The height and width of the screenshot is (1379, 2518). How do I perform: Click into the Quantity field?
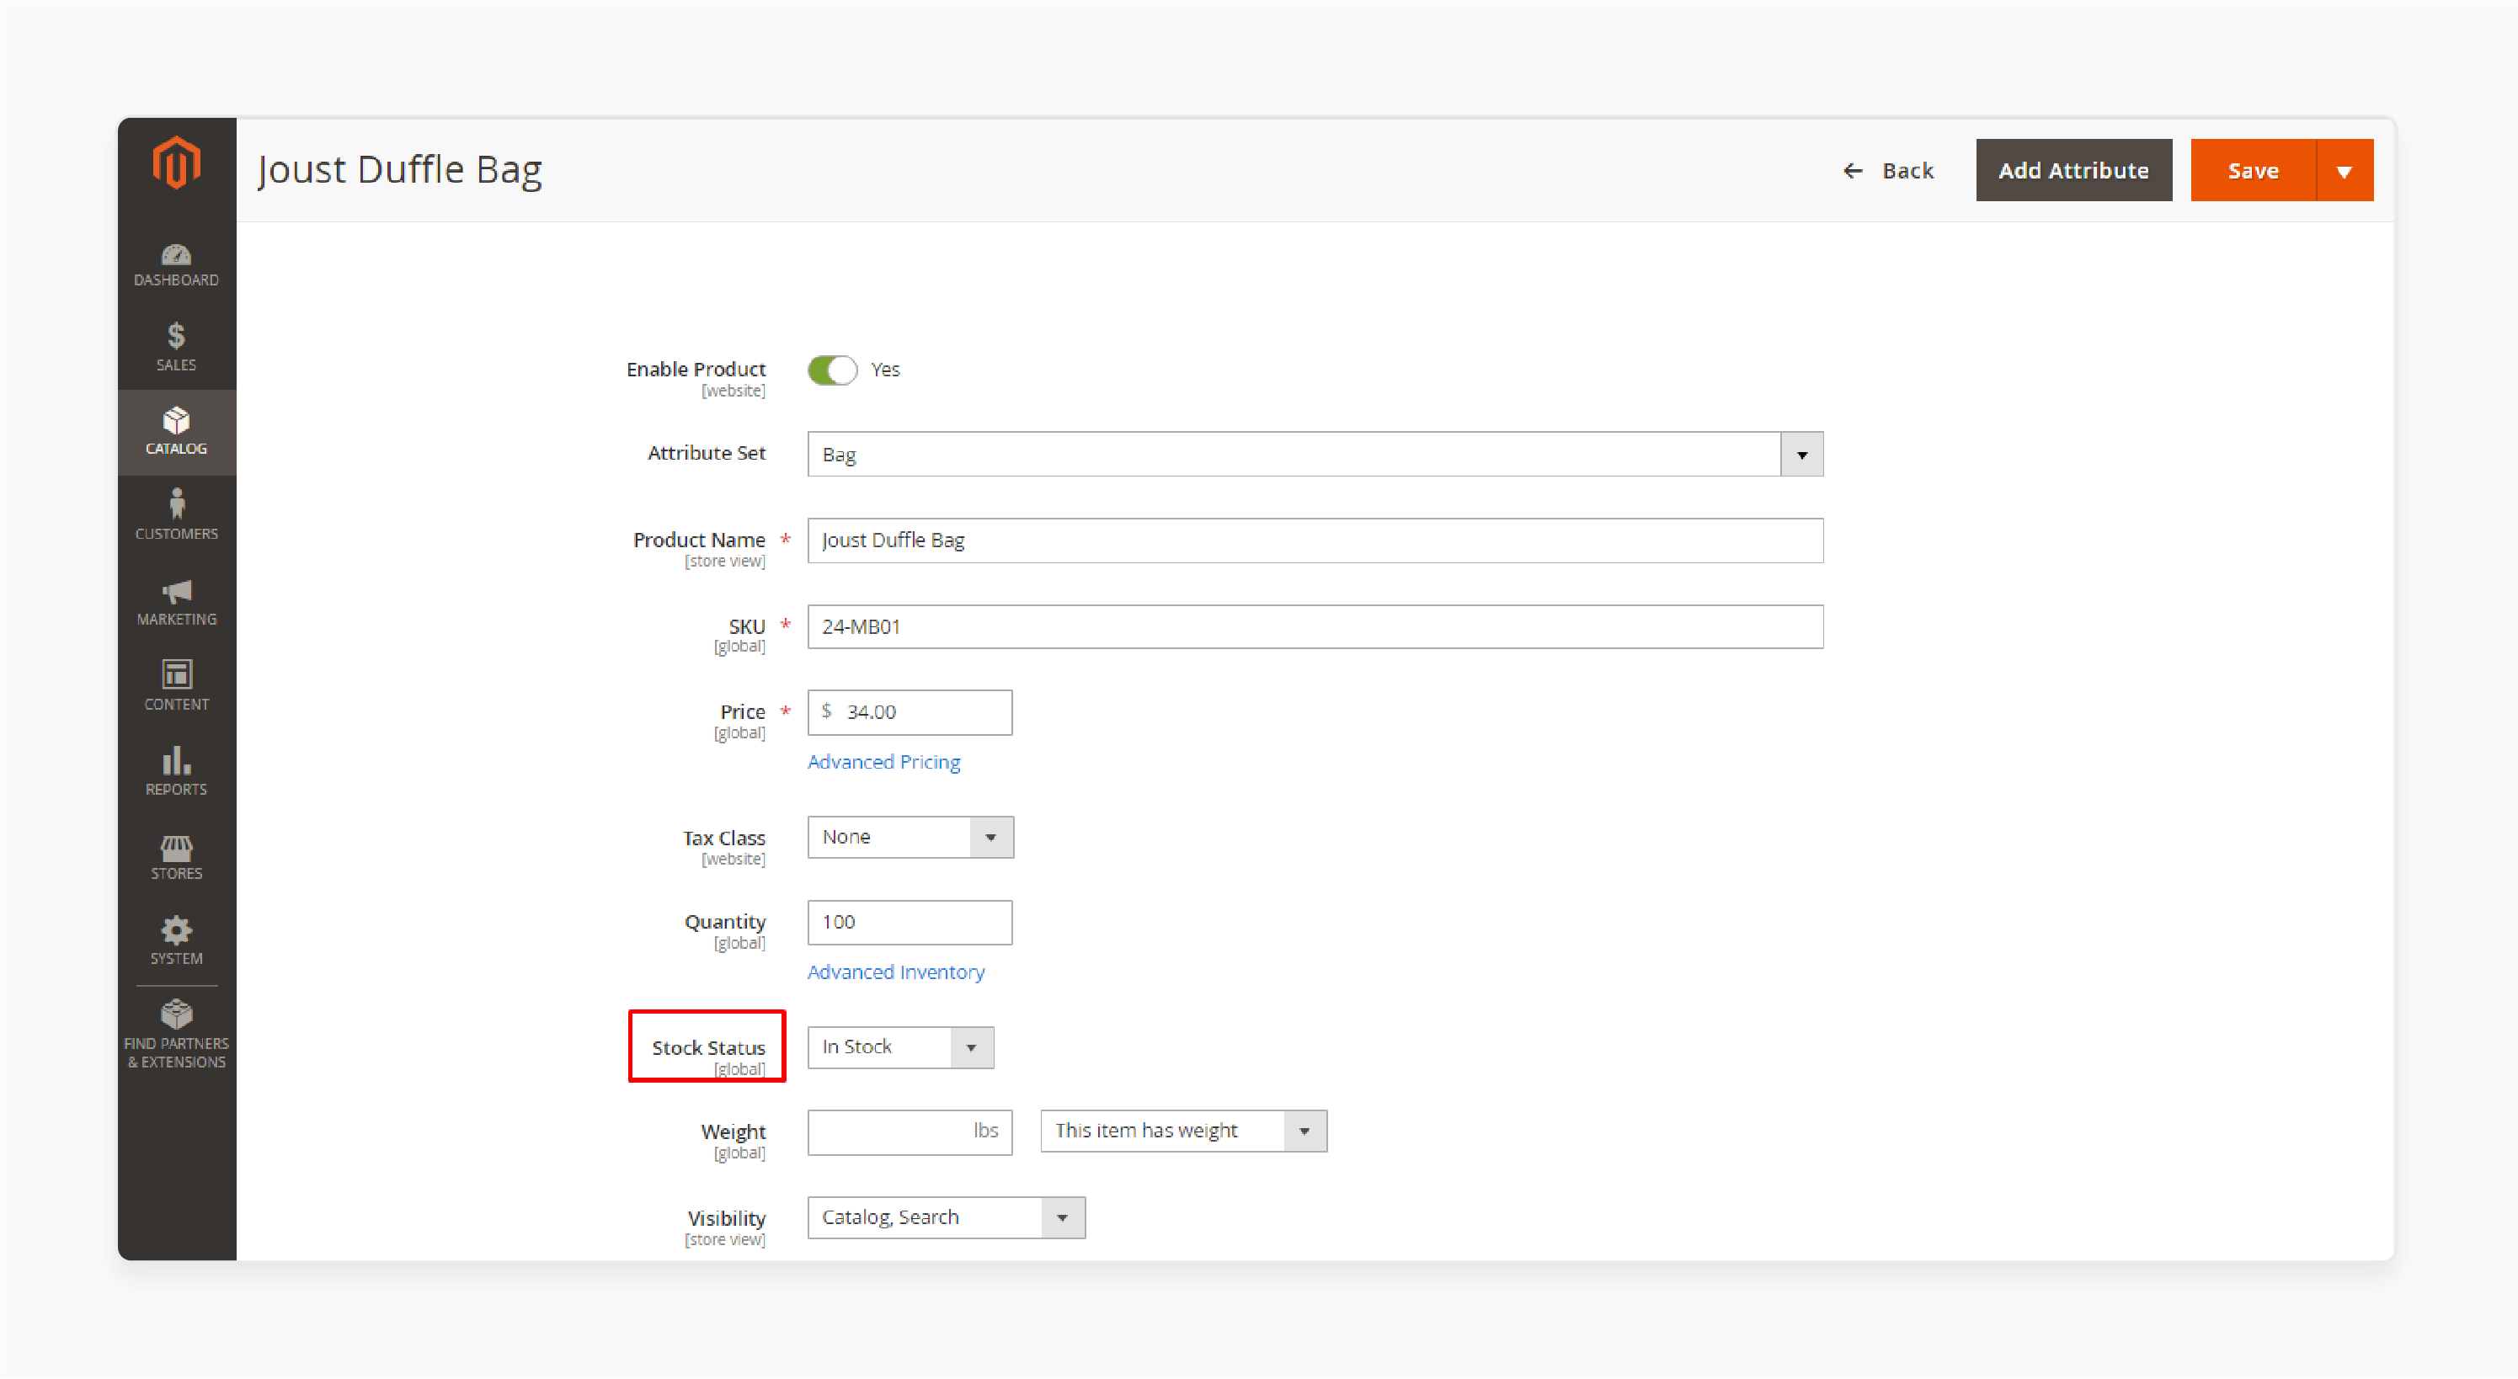910,923
